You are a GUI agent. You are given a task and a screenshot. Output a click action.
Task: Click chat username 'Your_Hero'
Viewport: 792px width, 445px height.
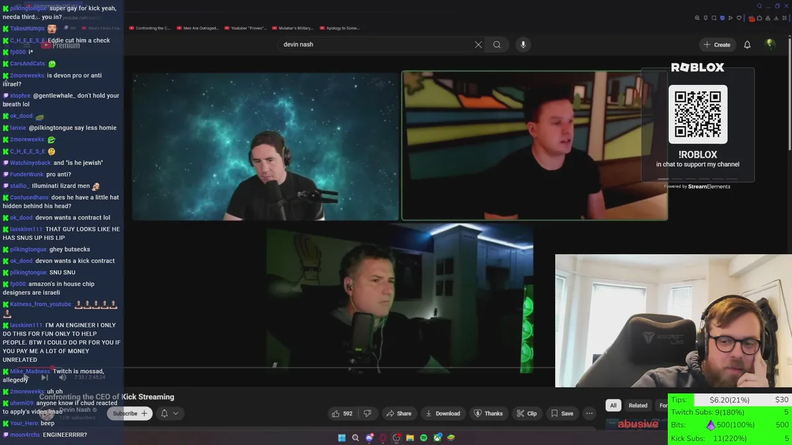(x=24, y=423)
